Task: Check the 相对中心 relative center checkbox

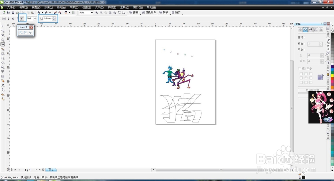Action: pos(300,68)
